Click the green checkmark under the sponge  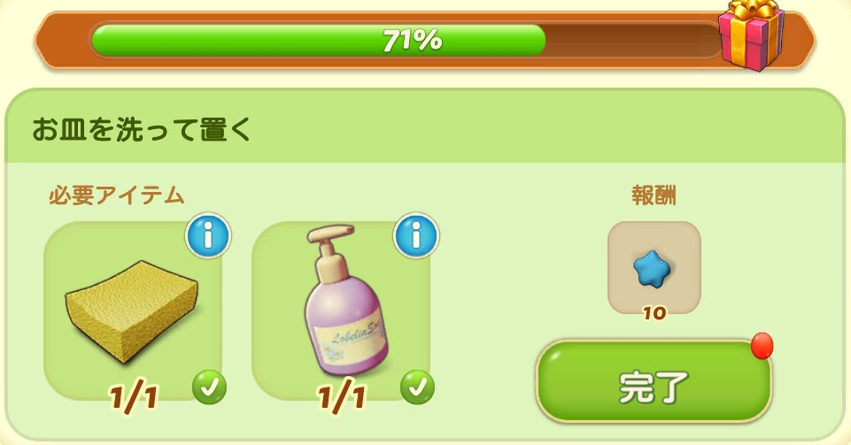tap(209, 387)
